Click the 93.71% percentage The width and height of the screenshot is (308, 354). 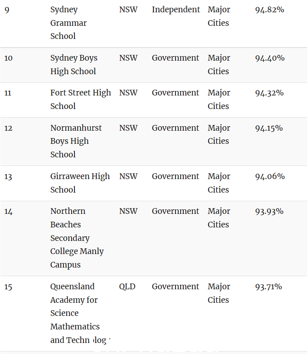(x=268, y=287)
